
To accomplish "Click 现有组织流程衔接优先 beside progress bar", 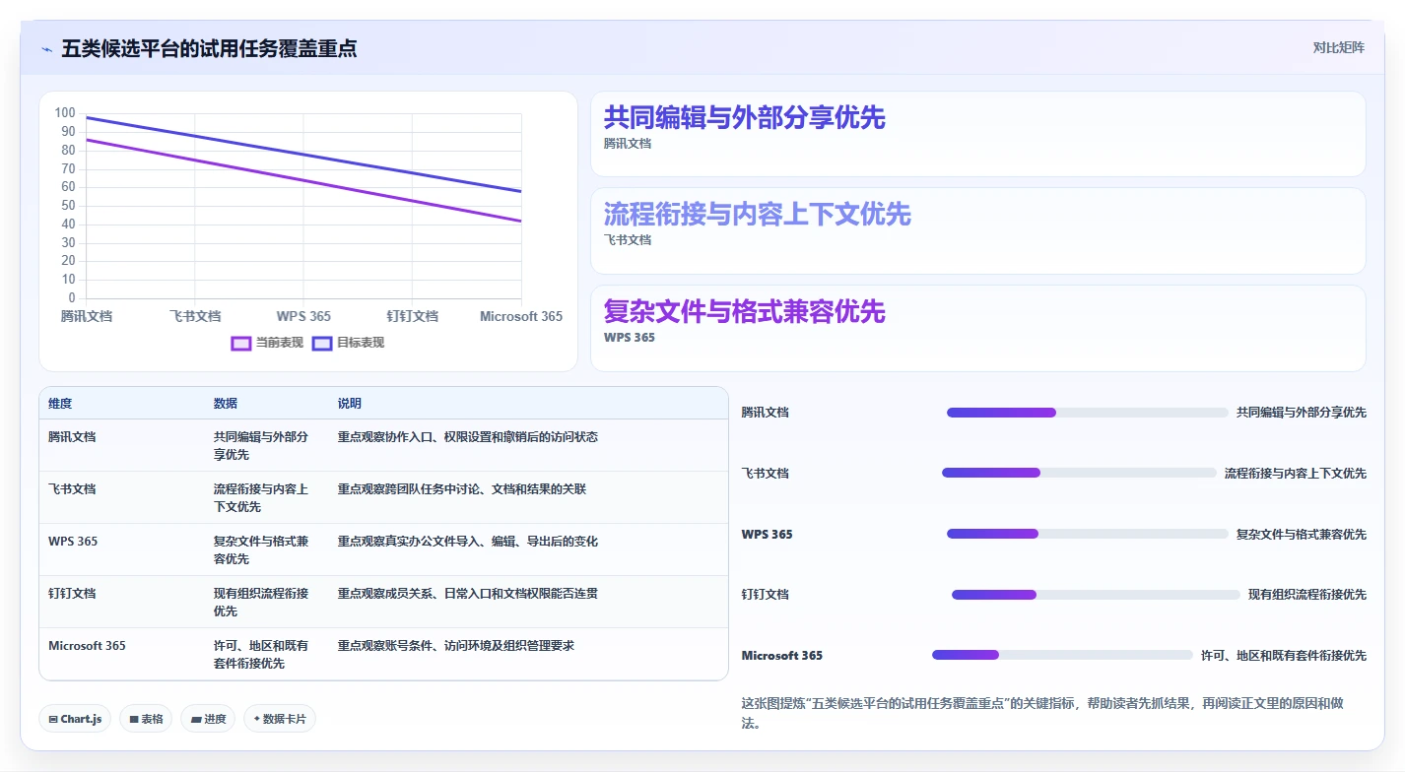I will (x=1307, y=595).
